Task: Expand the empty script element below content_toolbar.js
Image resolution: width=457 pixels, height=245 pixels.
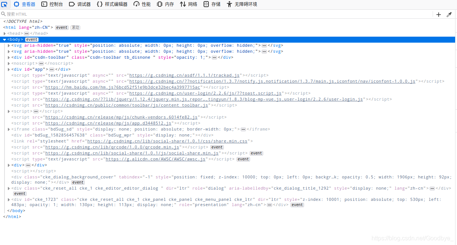Action: [9, 111]
